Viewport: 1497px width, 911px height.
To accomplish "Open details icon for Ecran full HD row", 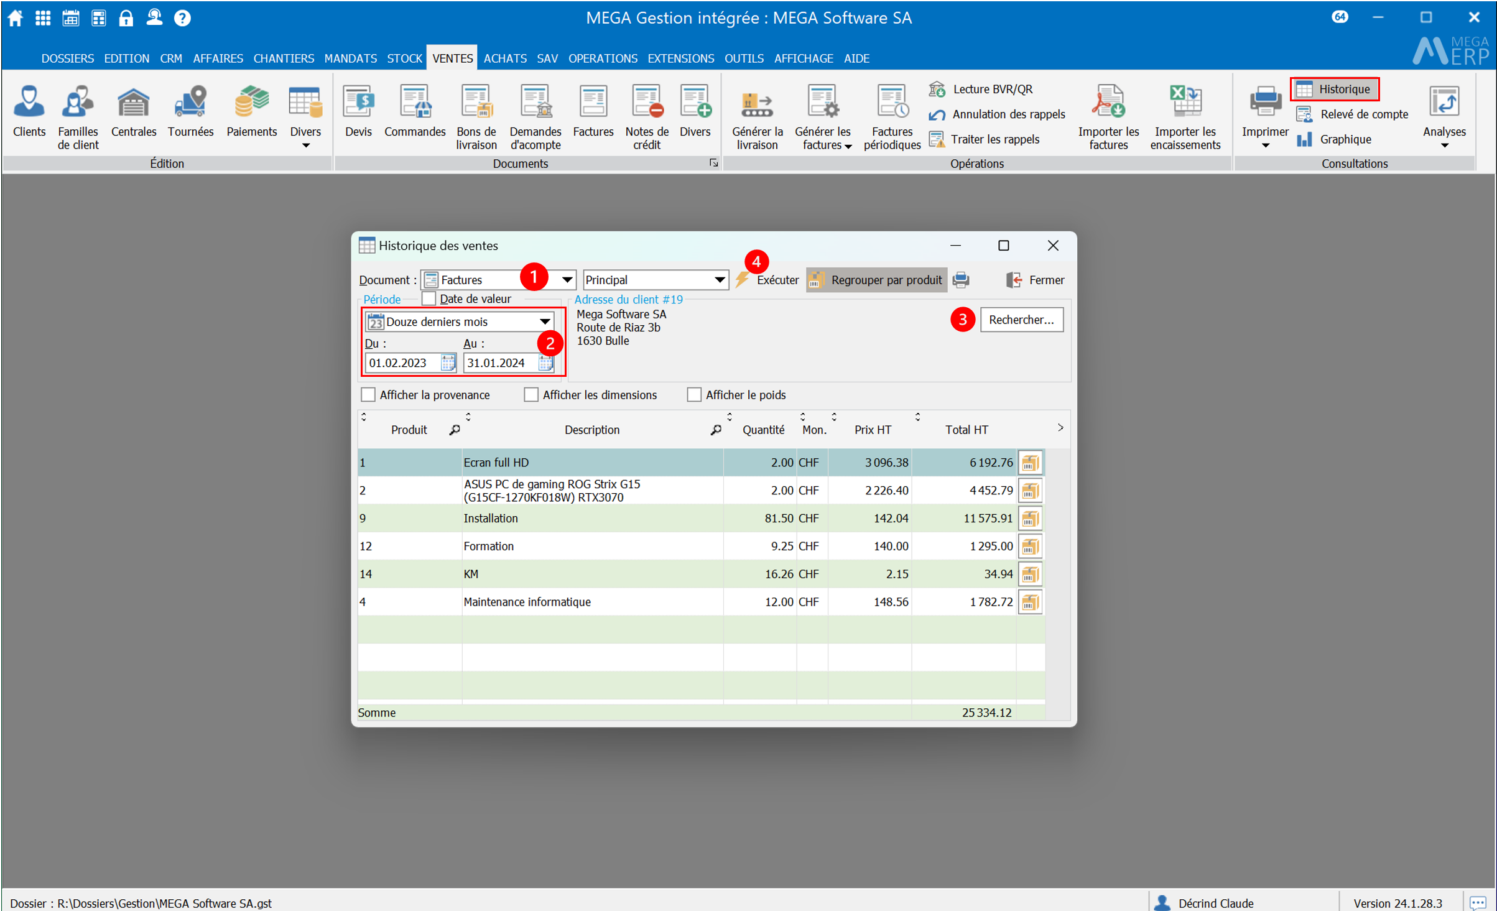I will click(1030, 463).
